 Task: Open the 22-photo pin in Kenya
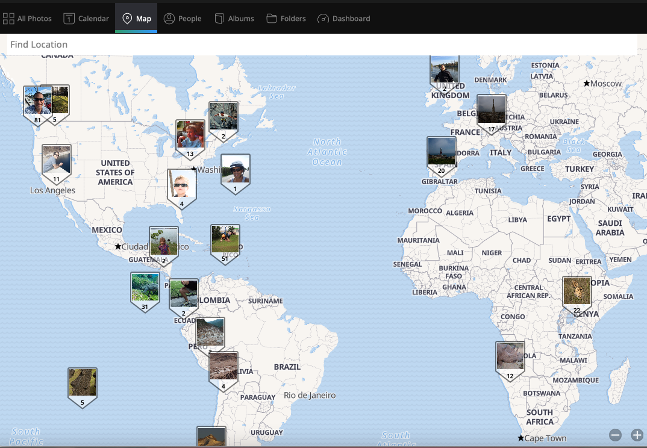577,292
